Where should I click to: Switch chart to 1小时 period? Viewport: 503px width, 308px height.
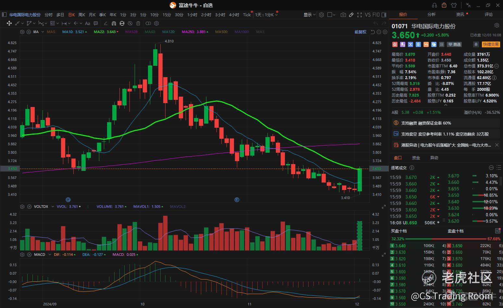click(192, 15)
